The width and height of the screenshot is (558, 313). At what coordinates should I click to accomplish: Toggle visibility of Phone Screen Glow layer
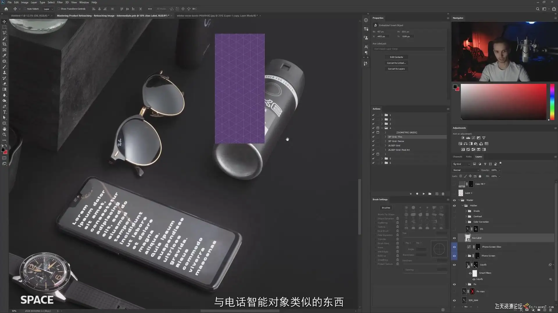pyautogui.click(x=454, y=247)
